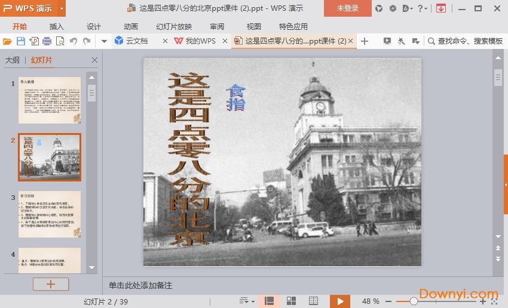Switch to 我的WPS tab
The height and width of the screenshot is (308, 508).
200,41
